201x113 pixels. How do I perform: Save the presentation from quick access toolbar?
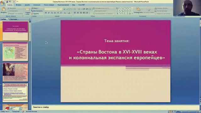coord(7,2)
